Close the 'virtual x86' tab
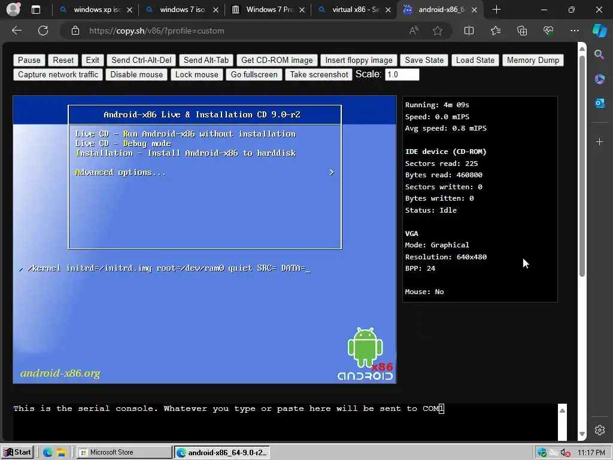The image size is (613, 460). coord(388,10)
